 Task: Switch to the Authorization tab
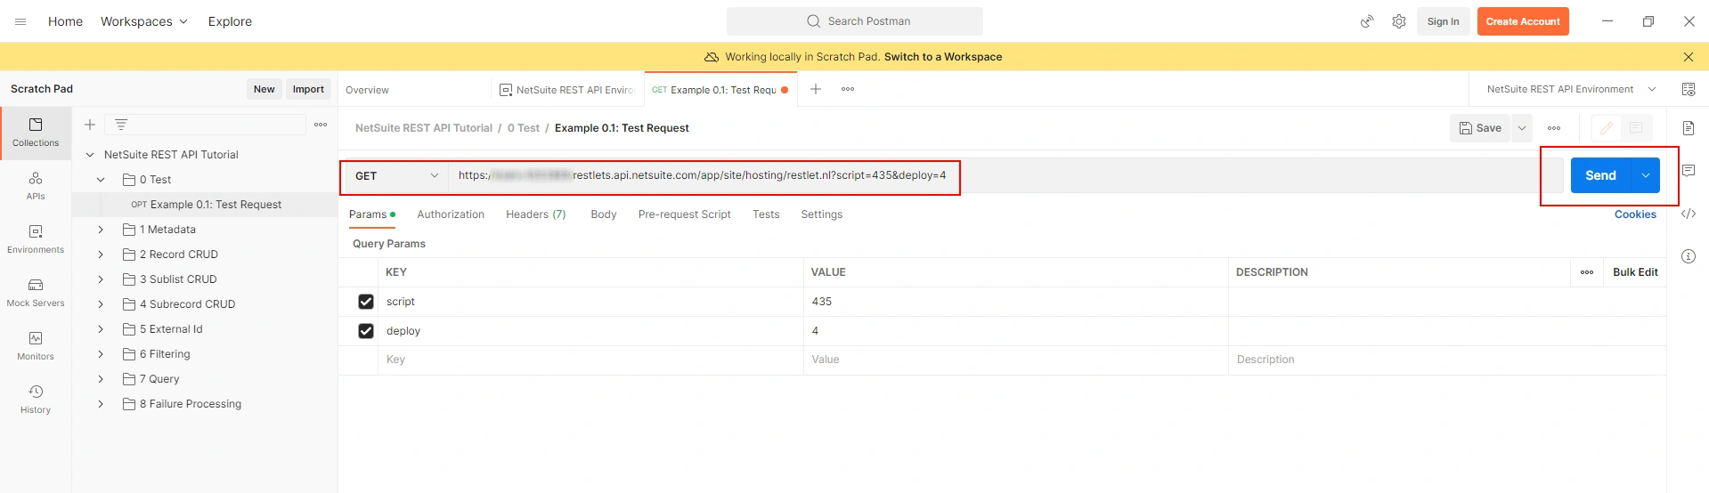(451, 214)
